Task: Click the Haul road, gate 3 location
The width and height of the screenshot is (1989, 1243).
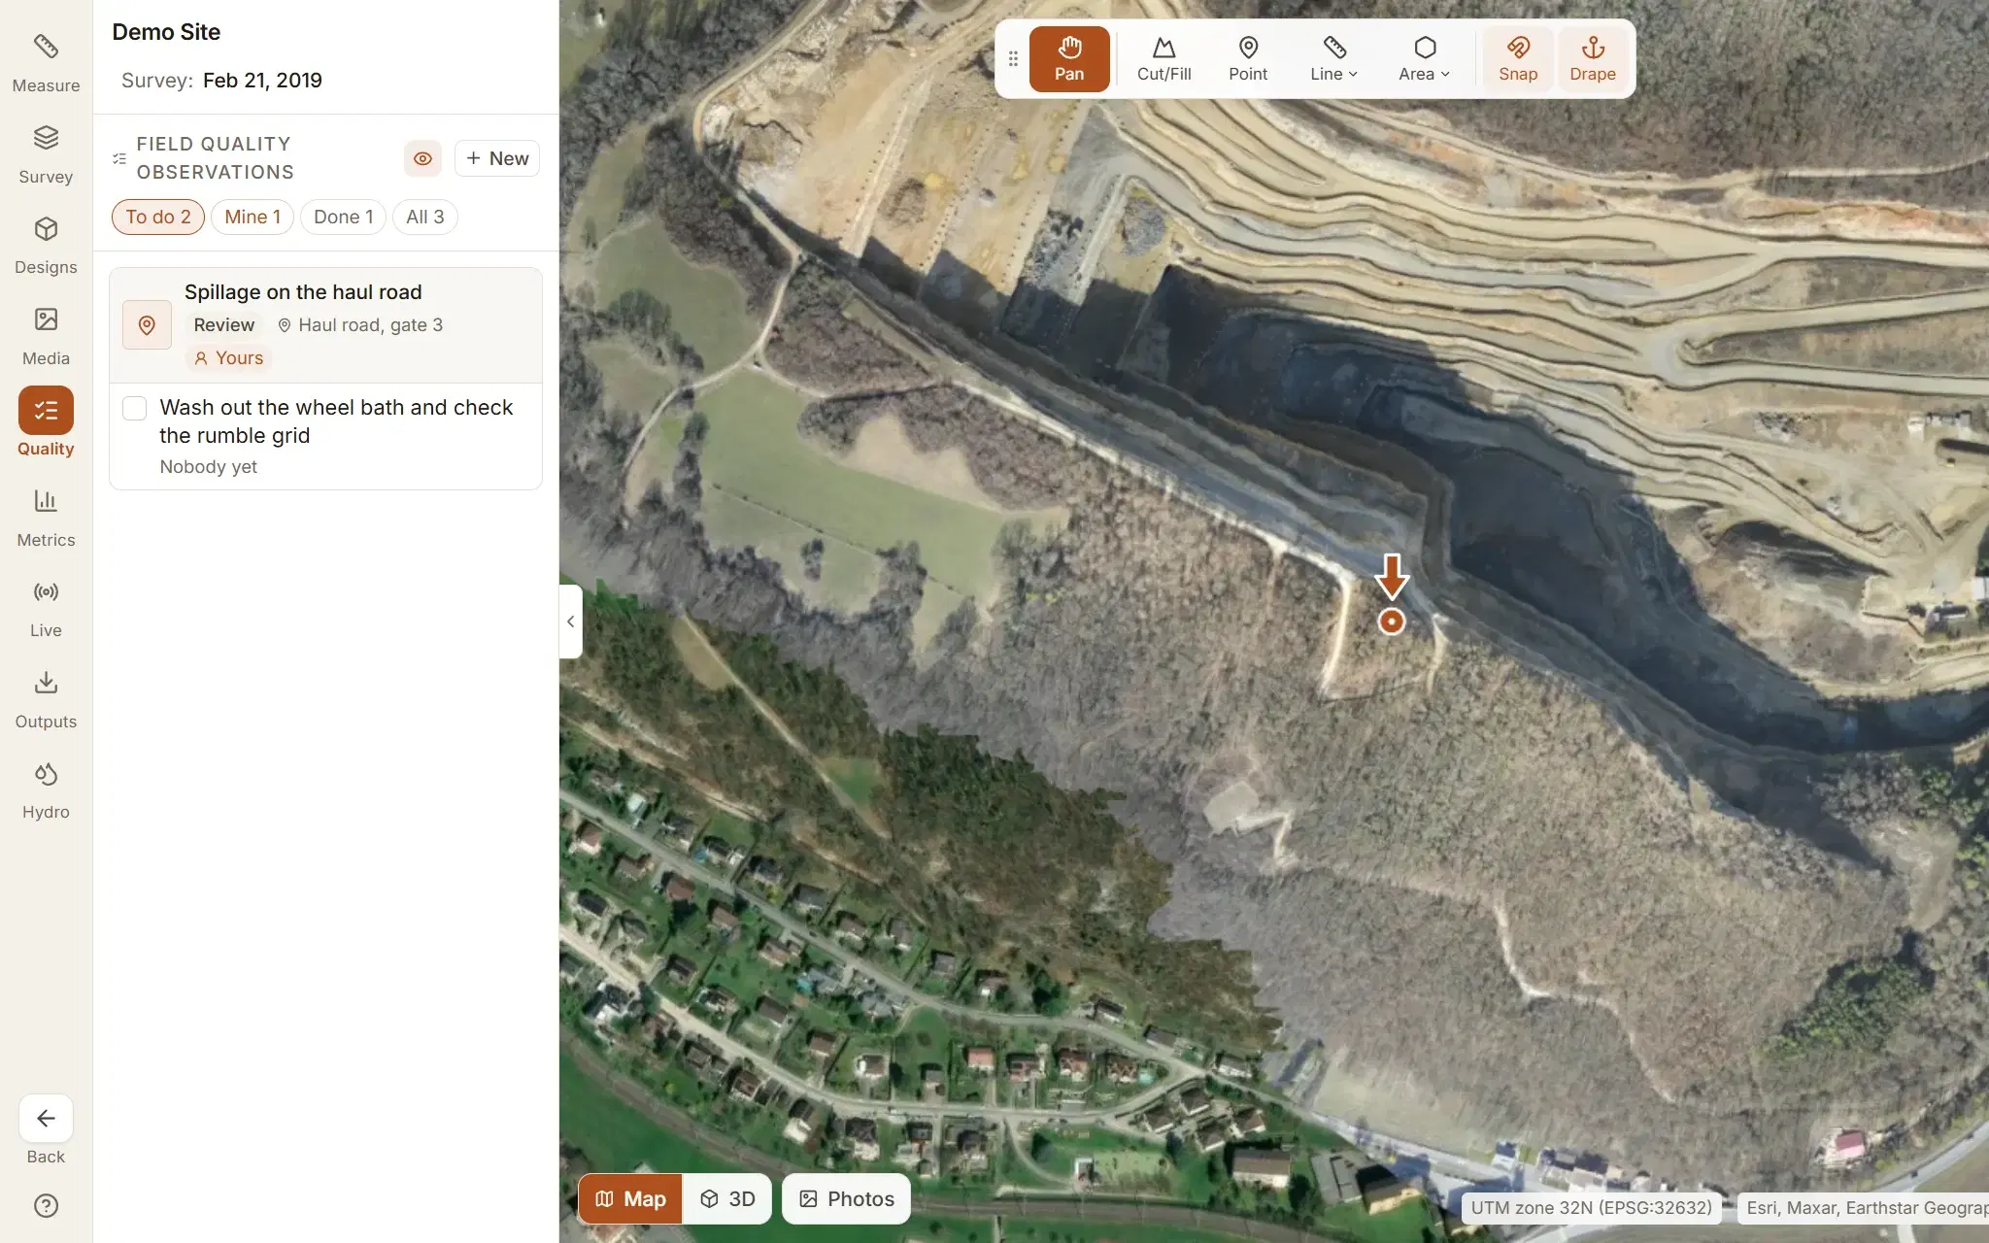Action: (360, 325)
